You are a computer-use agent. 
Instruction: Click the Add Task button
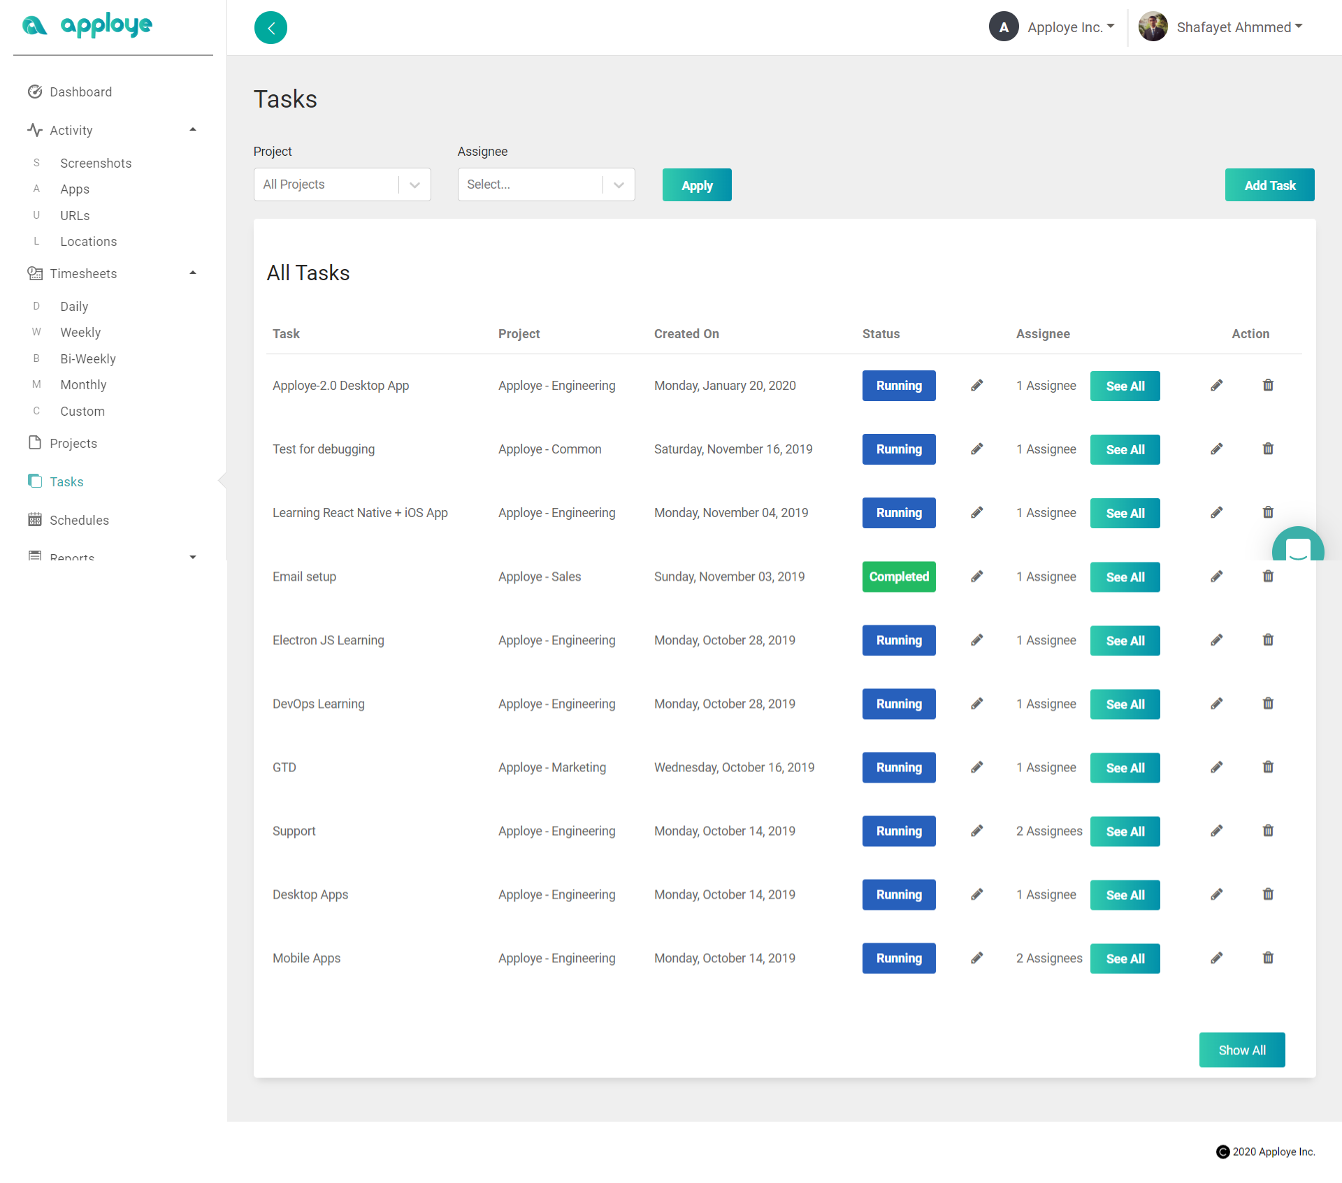pyautogui.click(x=1270, y=185)
